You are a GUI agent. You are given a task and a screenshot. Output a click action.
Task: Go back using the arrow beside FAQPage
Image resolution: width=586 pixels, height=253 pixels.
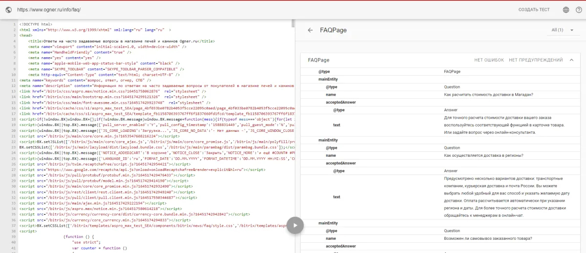point(310,30)
